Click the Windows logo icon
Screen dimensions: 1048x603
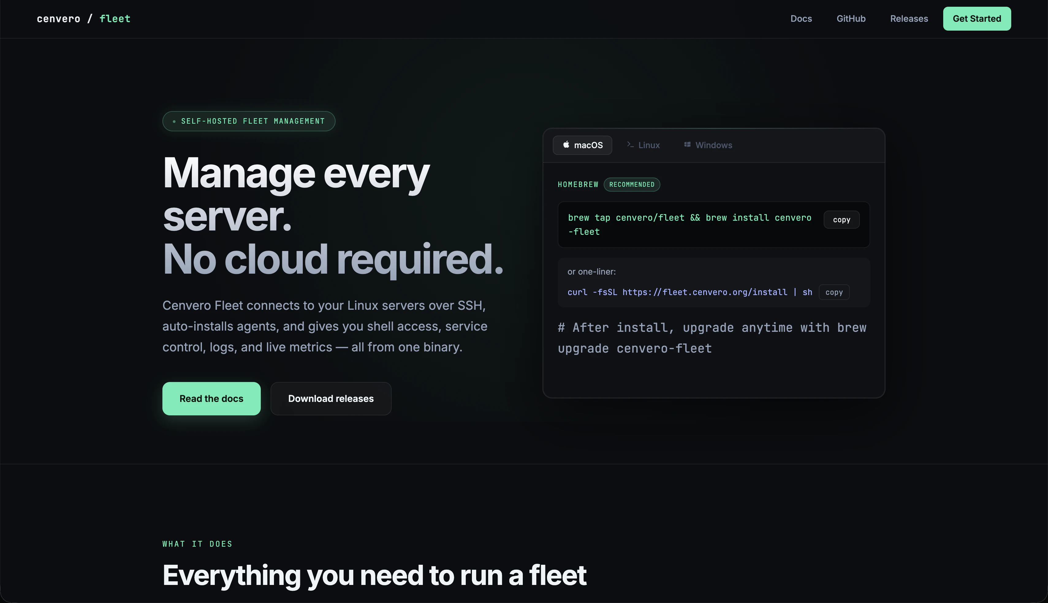(x=687, y=144)
